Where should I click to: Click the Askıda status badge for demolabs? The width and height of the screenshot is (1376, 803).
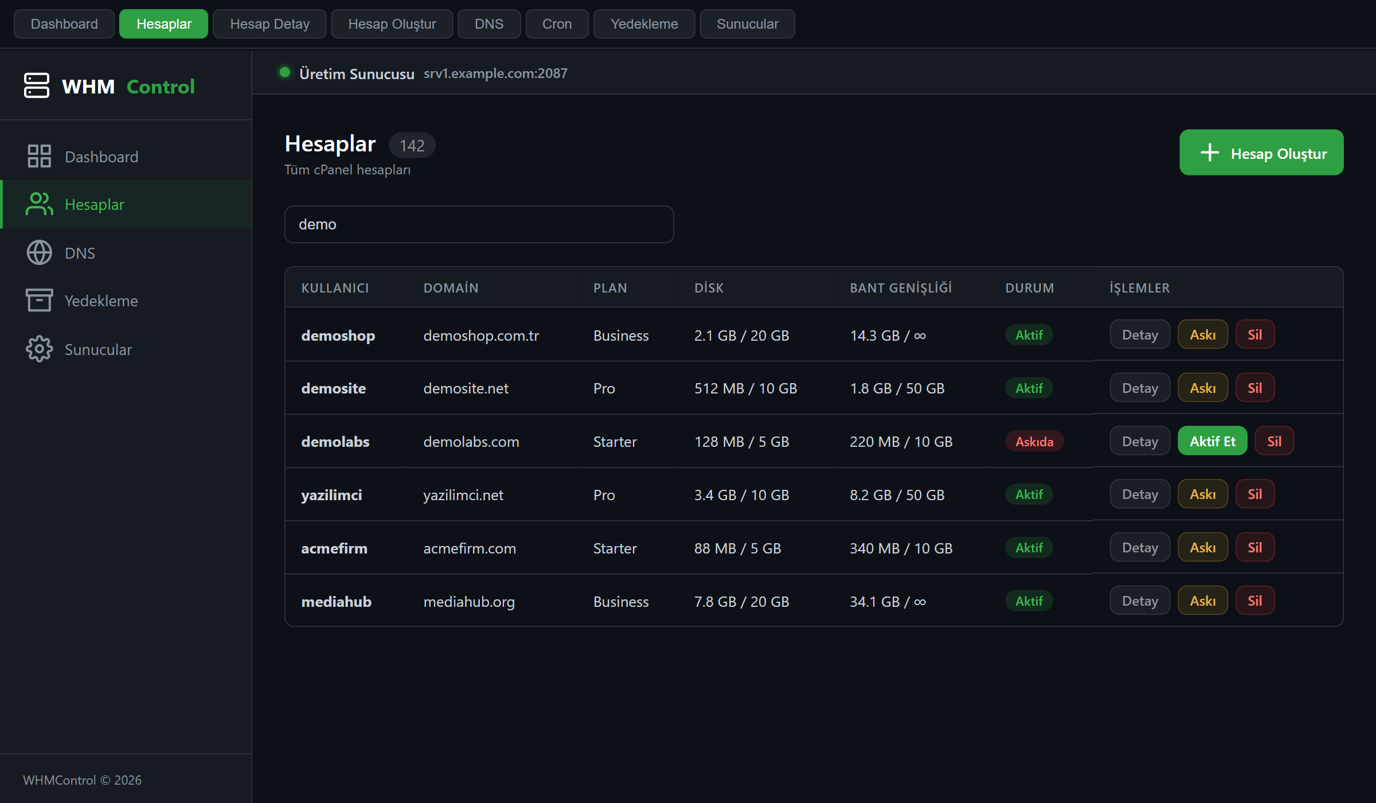pos(1034,441)
